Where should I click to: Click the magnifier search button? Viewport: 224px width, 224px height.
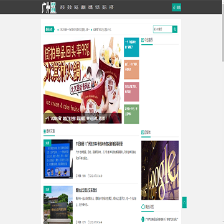click(175, 29)
